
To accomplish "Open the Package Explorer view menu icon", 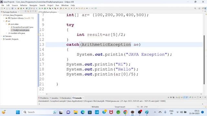I will pos(30,12).
